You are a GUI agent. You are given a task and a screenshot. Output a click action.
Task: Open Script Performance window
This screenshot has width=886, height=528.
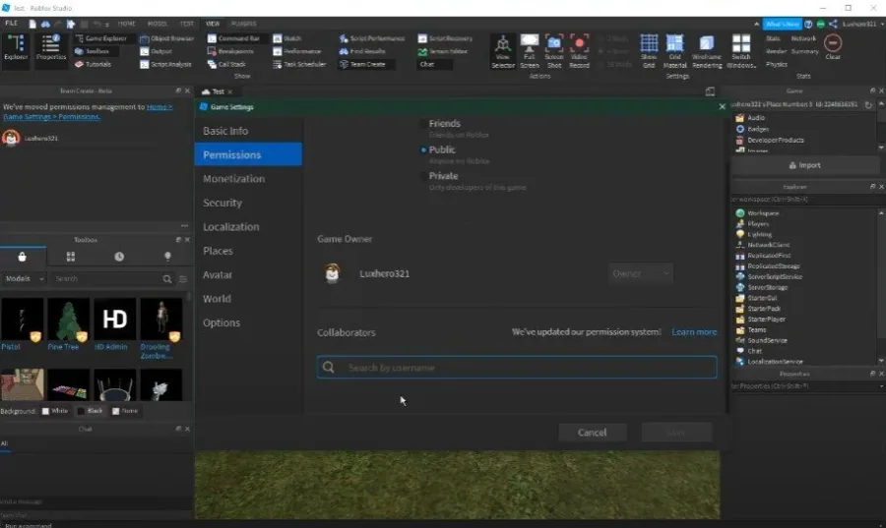[372, 38]
